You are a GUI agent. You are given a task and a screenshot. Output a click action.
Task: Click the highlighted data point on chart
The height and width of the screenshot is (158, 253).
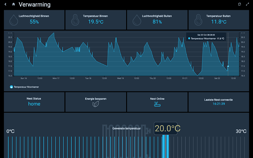pyautogui.click(x=228, y=66)
